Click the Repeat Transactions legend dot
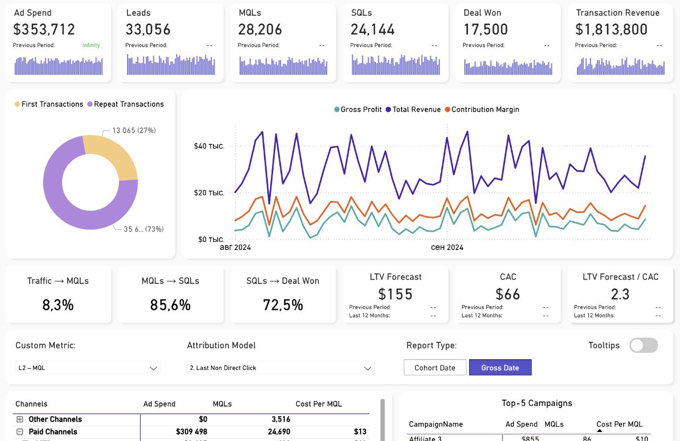The image size is (680, 441). [90, 104]
